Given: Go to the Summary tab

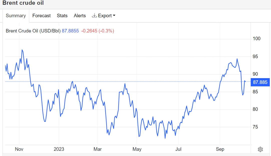Looking at the screenshot, I should [x=16, y=15].
